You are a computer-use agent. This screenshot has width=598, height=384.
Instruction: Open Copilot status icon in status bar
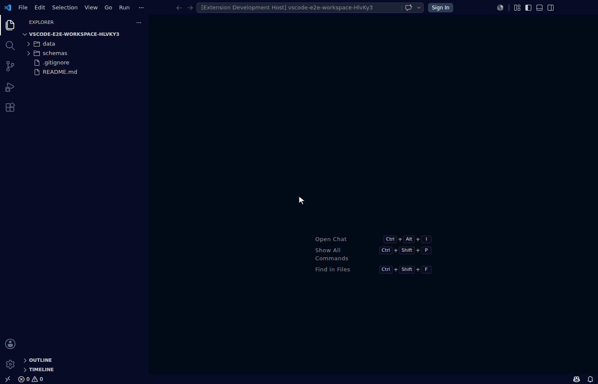tap(576, 379)
